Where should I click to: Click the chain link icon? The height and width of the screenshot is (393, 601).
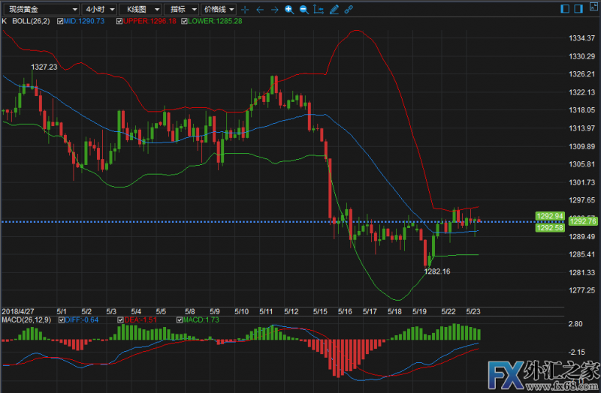[x=349, y=10]
